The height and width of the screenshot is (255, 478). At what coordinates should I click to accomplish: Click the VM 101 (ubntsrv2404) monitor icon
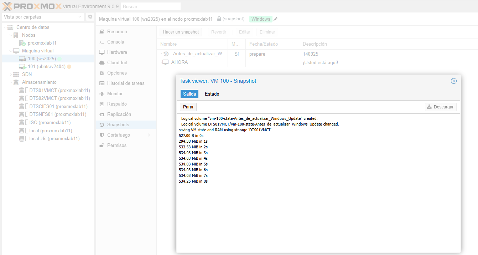[x=22, y=66]
